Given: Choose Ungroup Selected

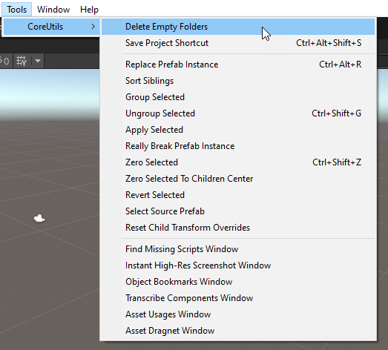Looking at the screenshot, I should coord(238,113).
